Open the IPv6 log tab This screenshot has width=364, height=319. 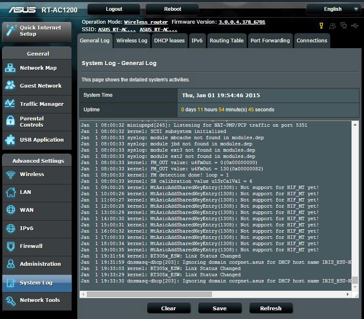click(x=197, y=41)
